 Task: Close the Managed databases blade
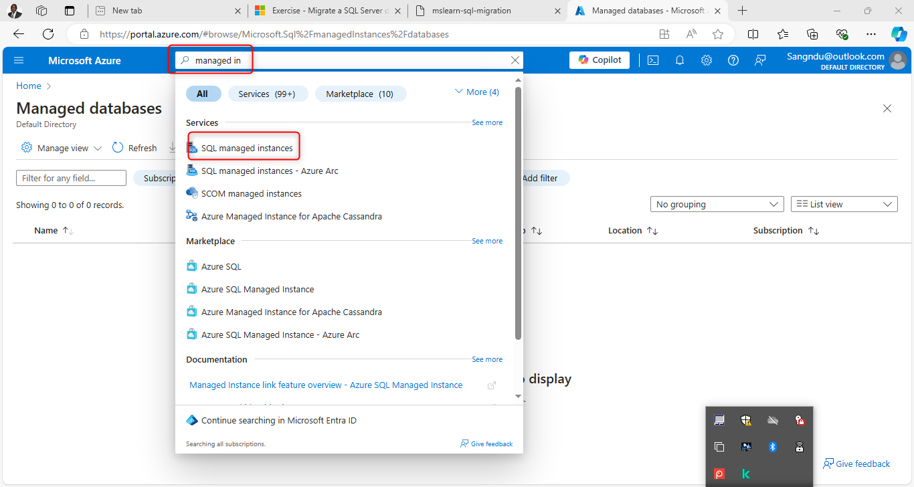pyautogui.click(x=887, y=108)
